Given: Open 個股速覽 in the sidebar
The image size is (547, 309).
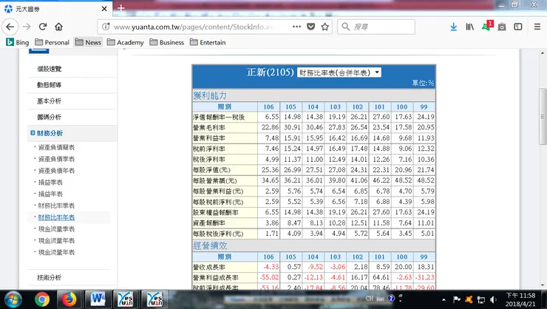Looking at the screenshot, I should pyautogui.click(x=50, y=69).
